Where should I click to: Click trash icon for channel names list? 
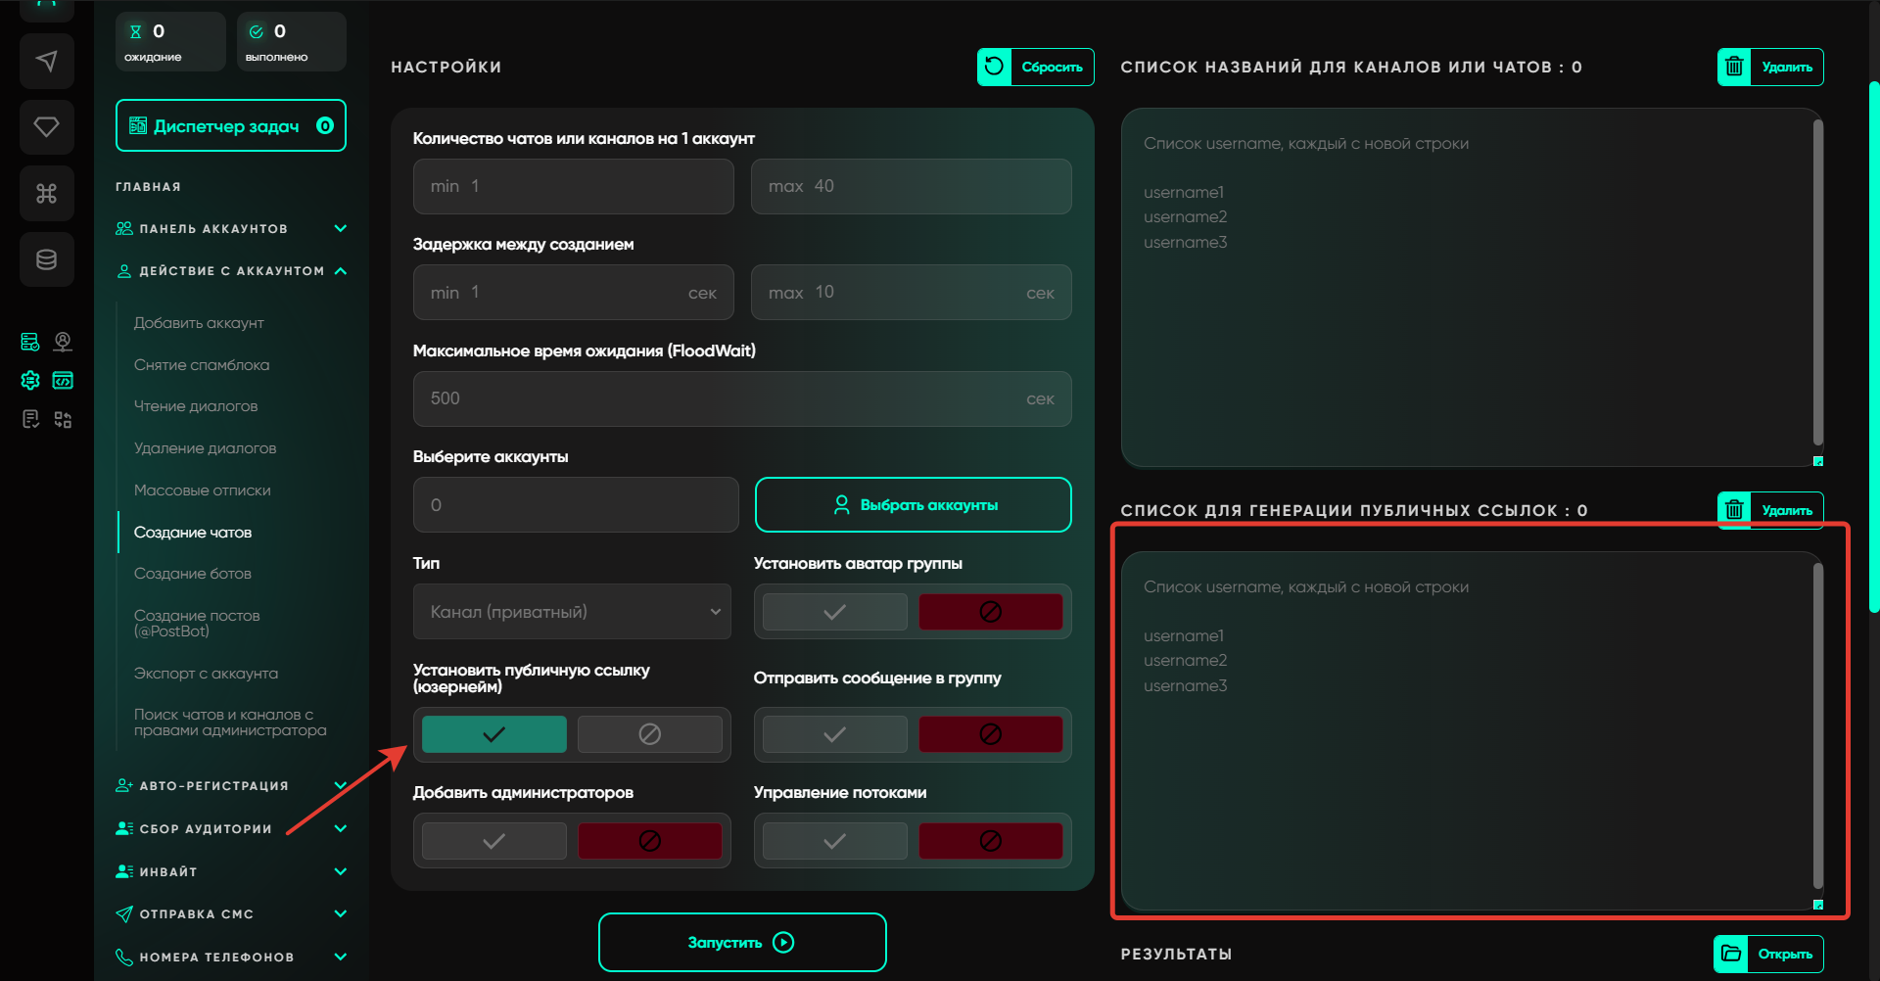point(1734,67)
